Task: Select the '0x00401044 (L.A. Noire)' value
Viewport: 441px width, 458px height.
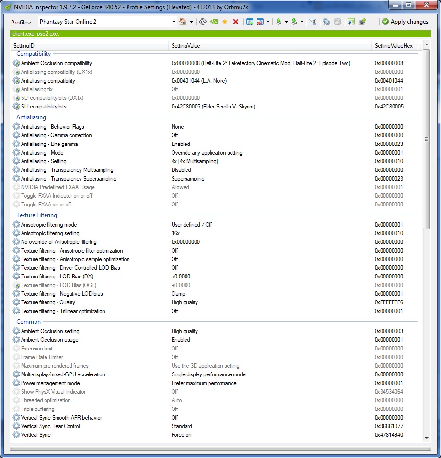Action: click(x=199, y=81)
